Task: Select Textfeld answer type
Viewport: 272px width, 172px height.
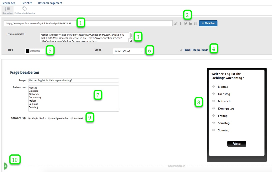Action: coord(72,118)
